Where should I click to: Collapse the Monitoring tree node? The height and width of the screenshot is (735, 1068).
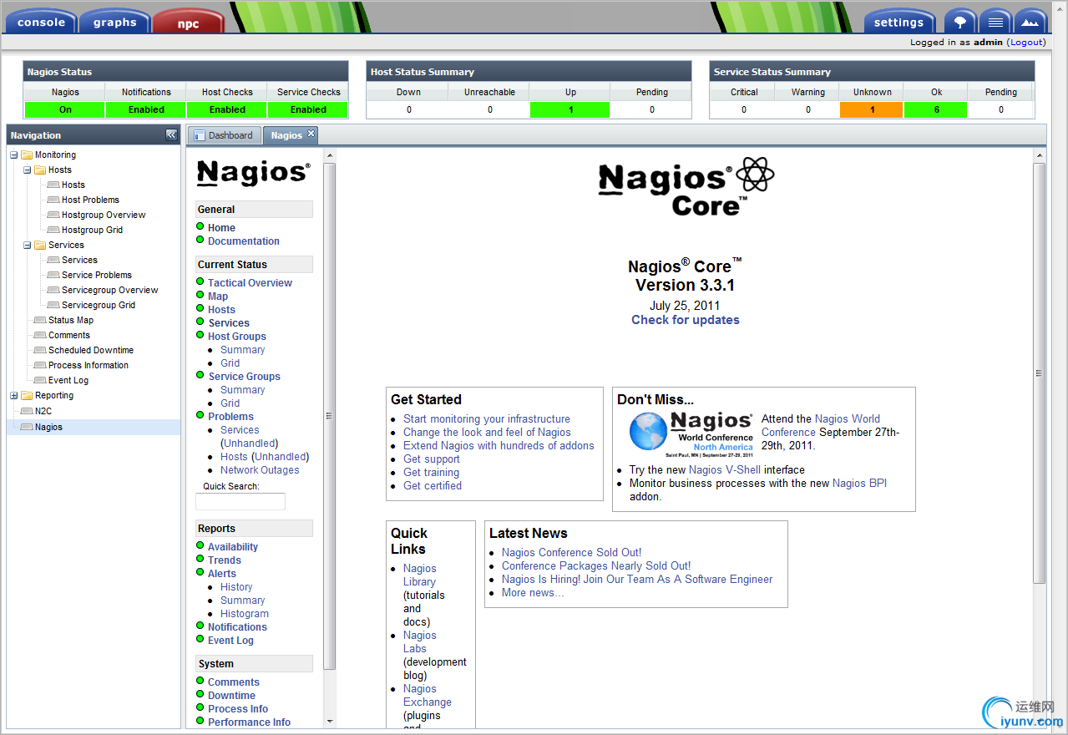[13, 155]
